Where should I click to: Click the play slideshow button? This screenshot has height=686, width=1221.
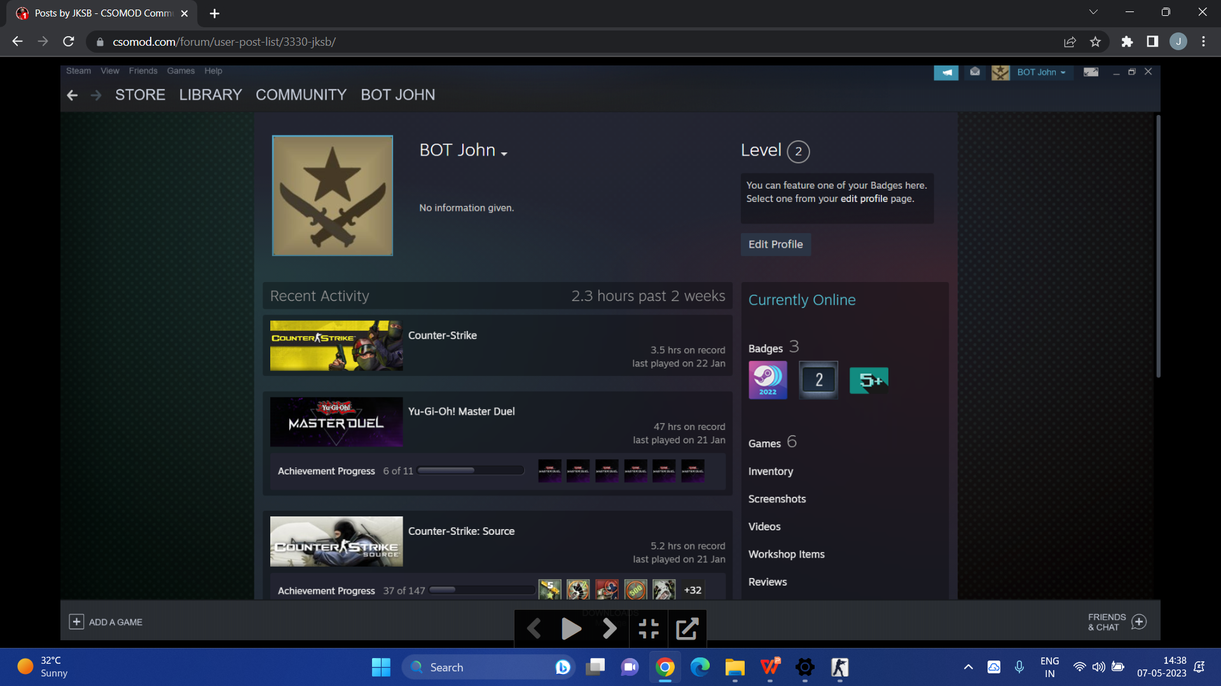click(x=571, y=629)
